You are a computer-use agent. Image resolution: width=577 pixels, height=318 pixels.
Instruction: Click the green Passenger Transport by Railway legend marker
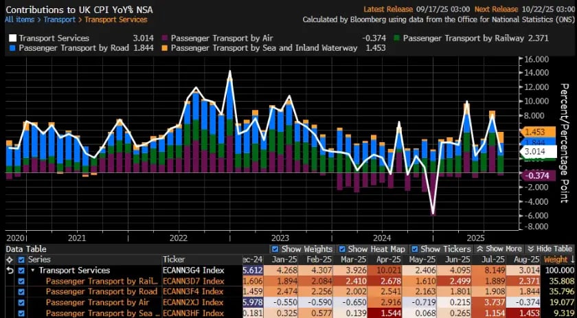click(x=396, y=38)
